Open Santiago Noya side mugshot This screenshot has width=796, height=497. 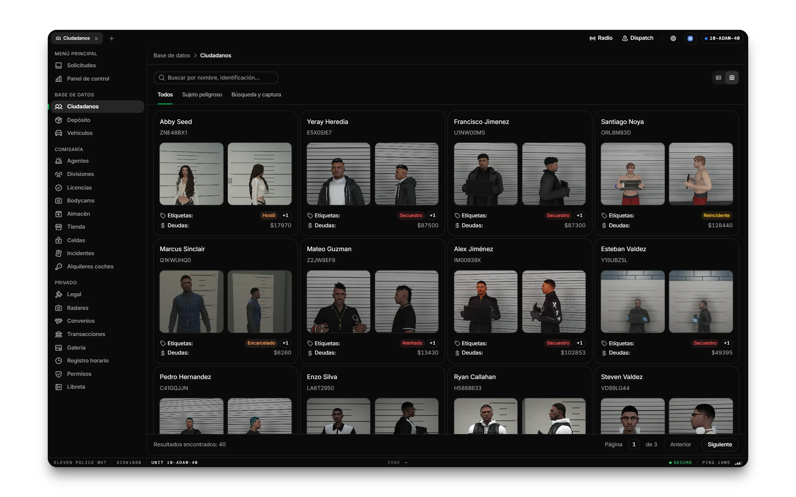pos(700,174)
